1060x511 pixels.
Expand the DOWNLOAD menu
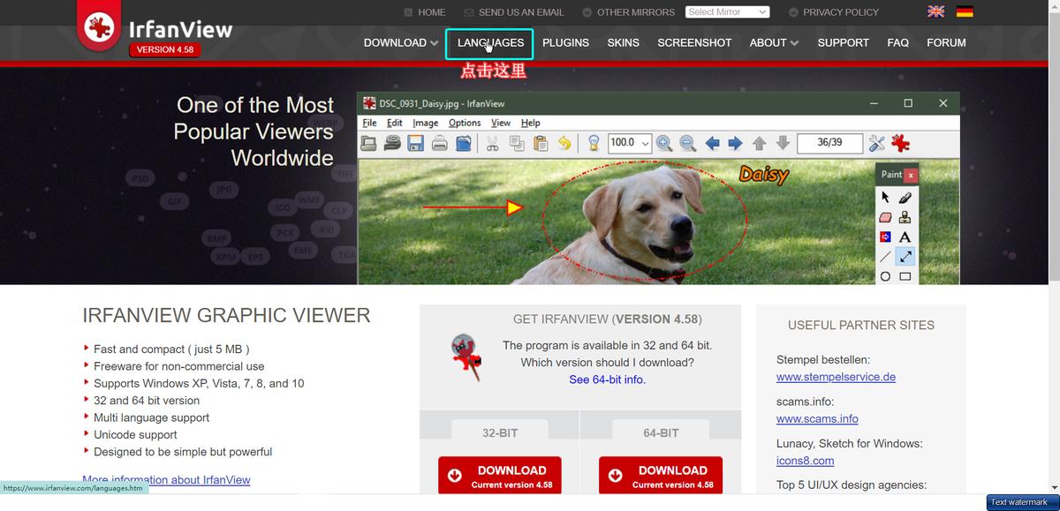[400, 42]
